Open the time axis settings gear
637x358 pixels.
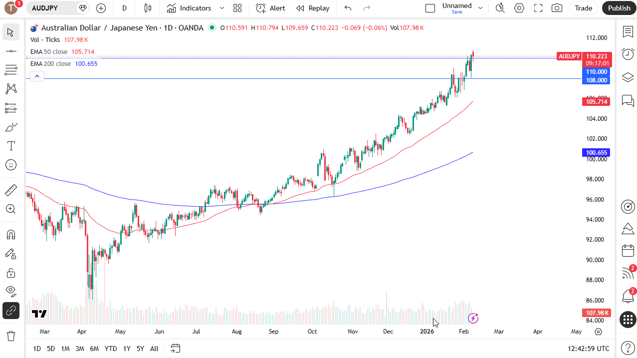click(599, 332)
